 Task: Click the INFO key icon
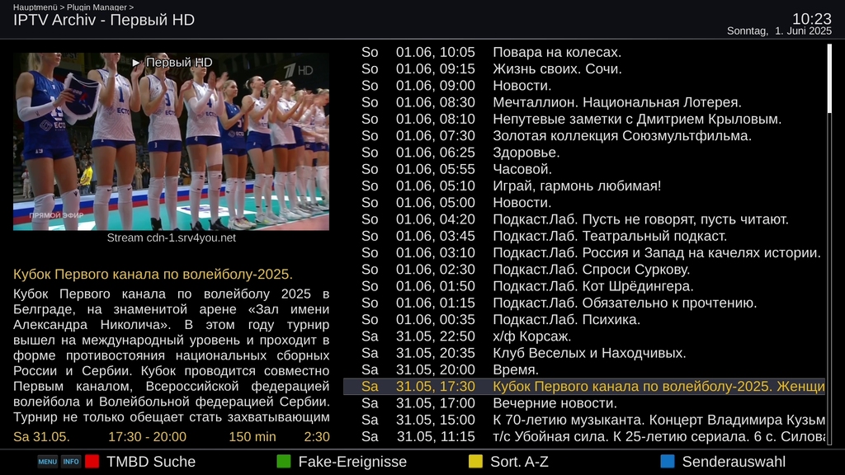tap(71, 462)
